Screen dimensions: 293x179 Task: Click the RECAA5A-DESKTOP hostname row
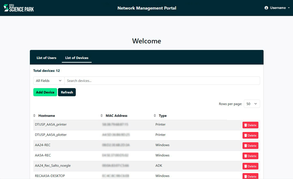tap(50, 176)
